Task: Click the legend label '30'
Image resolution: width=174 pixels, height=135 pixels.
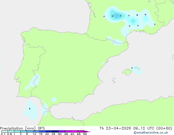Action: [60, 134]
